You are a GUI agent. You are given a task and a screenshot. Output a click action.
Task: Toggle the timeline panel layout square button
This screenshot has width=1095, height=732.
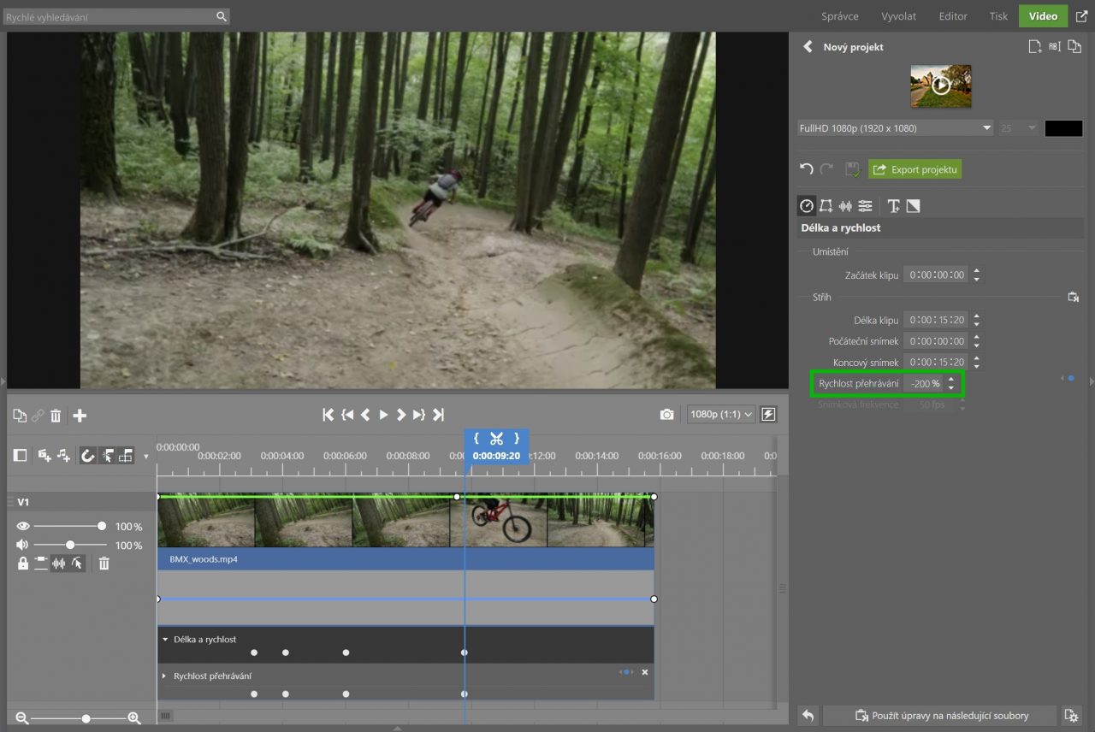20,456
